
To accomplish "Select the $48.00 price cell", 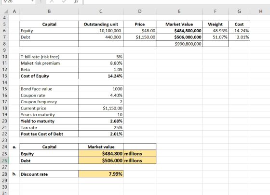I will click(140, 31).
